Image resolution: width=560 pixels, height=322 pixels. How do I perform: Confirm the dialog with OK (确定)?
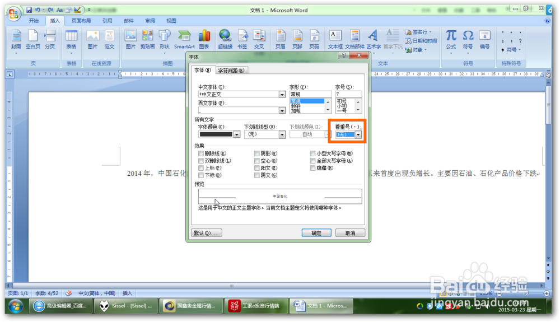pyautogui.click(x=316, y=233)
